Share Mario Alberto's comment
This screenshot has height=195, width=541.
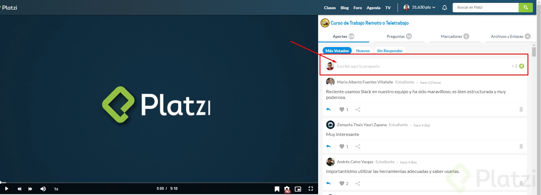[x=358, y=110]
